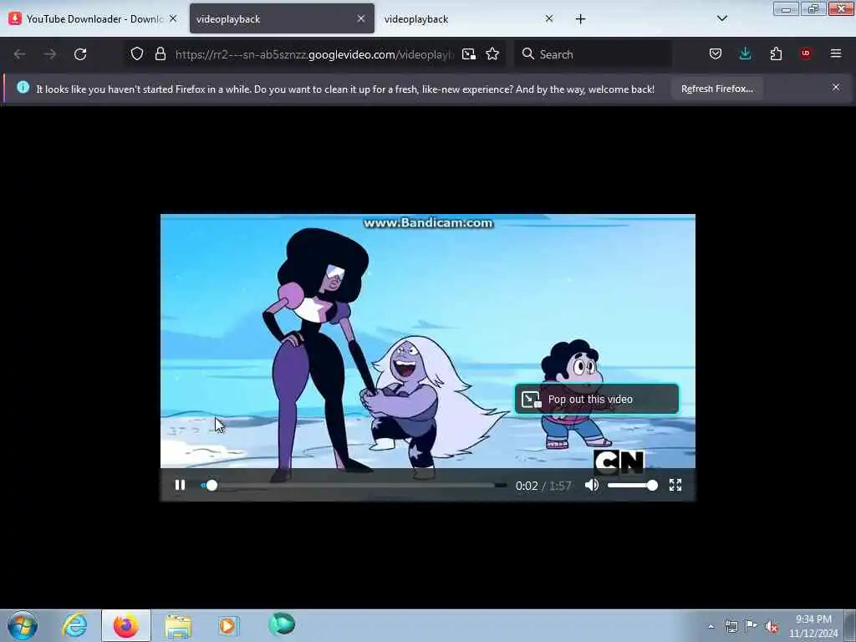Launch Internet Explorer from taskbar
This screenshot has width=856, height=642.
point(74,625)
